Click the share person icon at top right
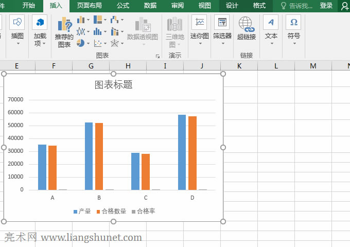 [345, 6]
